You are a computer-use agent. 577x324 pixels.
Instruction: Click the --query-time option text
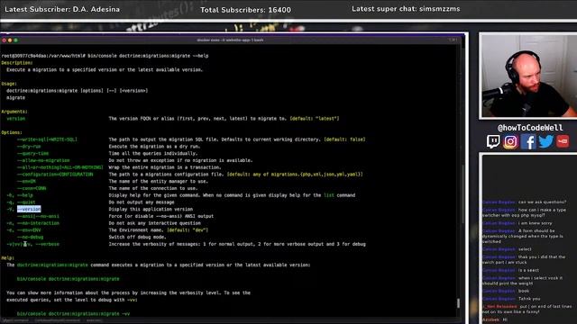32,154
